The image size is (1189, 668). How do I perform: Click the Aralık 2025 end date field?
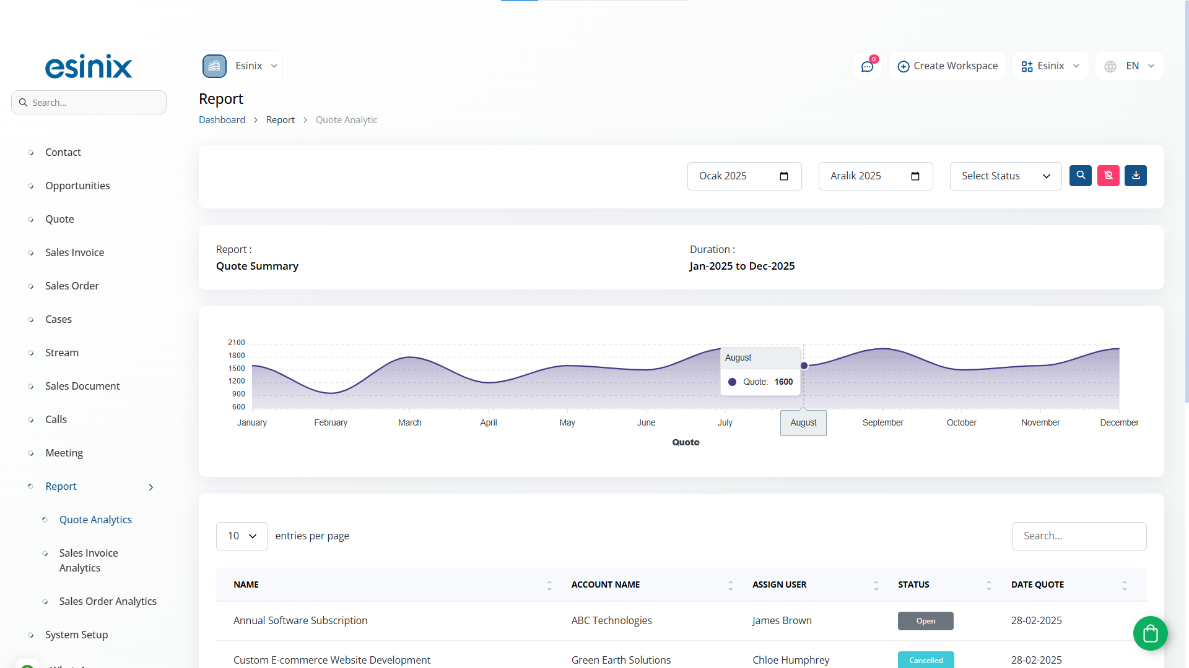876,176
